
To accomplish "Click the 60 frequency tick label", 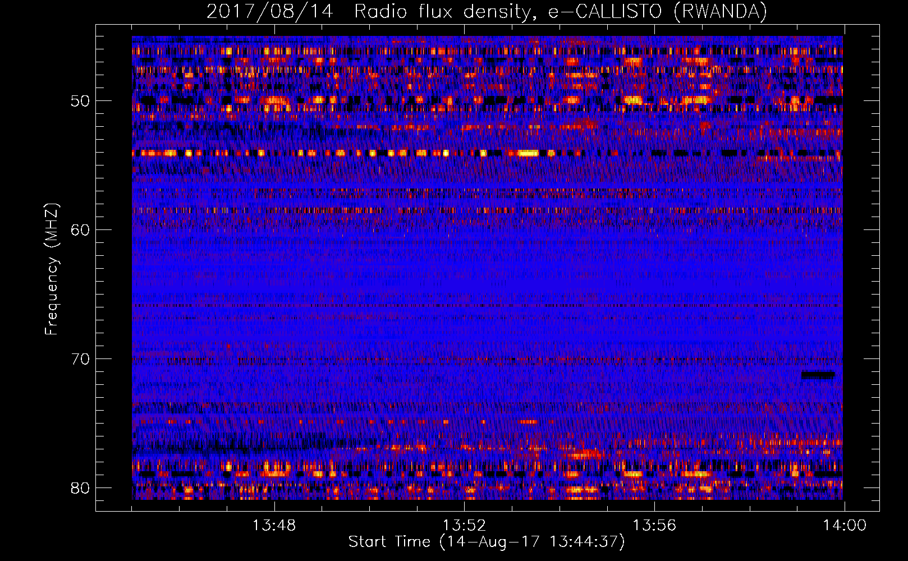I will [x=80, y=230].
